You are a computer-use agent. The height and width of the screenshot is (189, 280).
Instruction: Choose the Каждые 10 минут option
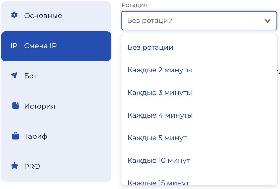159,160
